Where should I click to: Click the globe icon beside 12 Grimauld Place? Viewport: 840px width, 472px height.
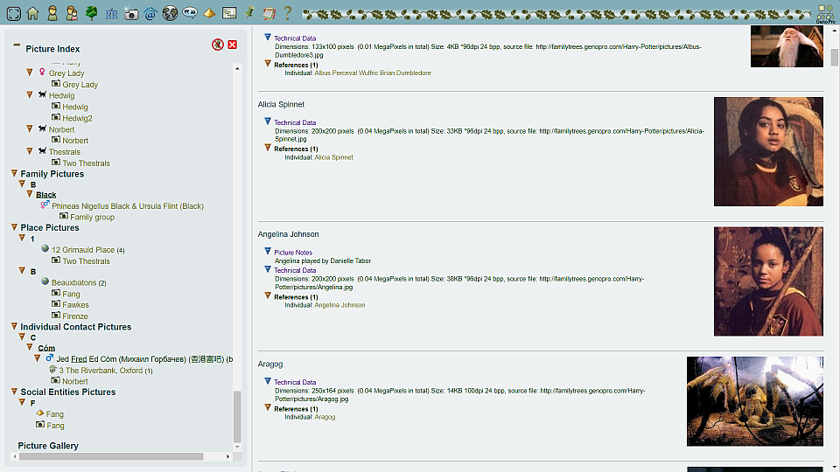(45, 249)
